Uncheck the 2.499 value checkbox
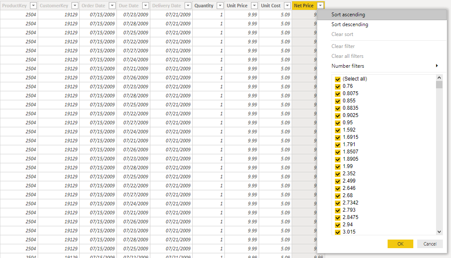The image size is (451, 258). point(338,181)
